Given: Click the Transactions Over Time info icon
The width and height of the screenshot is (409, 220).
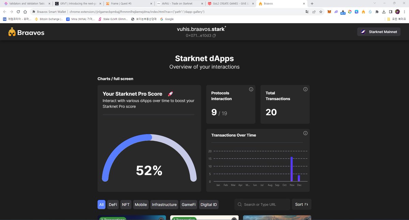Looking at the screenshot, I should [x=305, y=133].
